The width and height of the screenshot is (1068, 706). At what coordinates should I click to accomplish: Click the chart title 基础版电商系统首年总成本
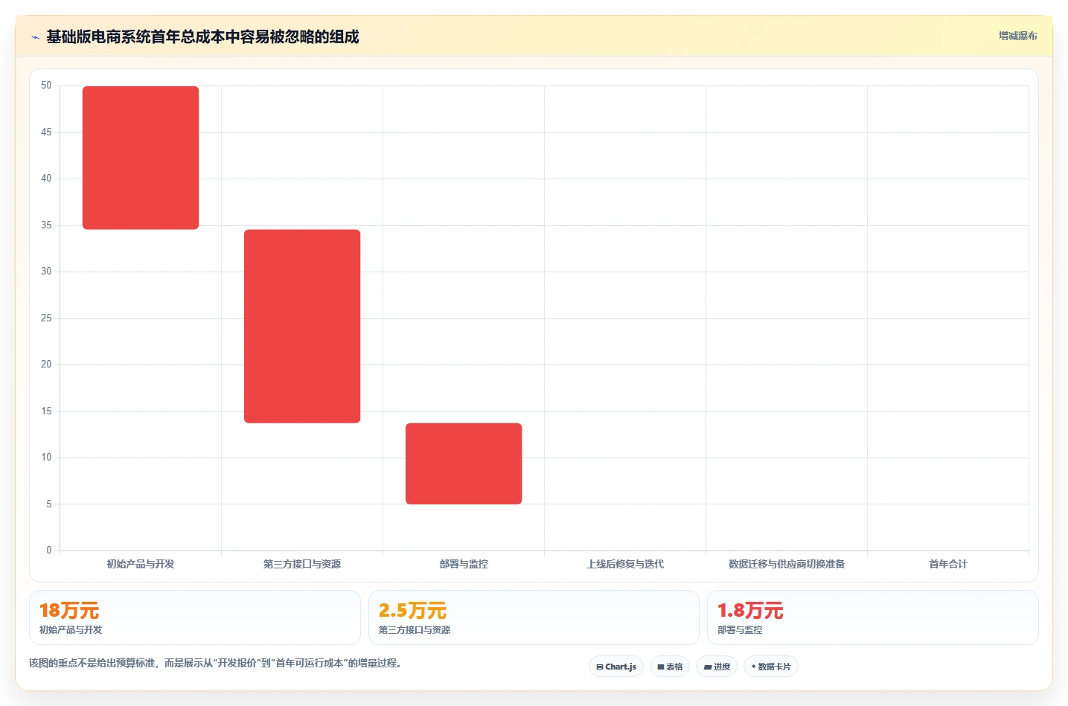click(202, 36)
